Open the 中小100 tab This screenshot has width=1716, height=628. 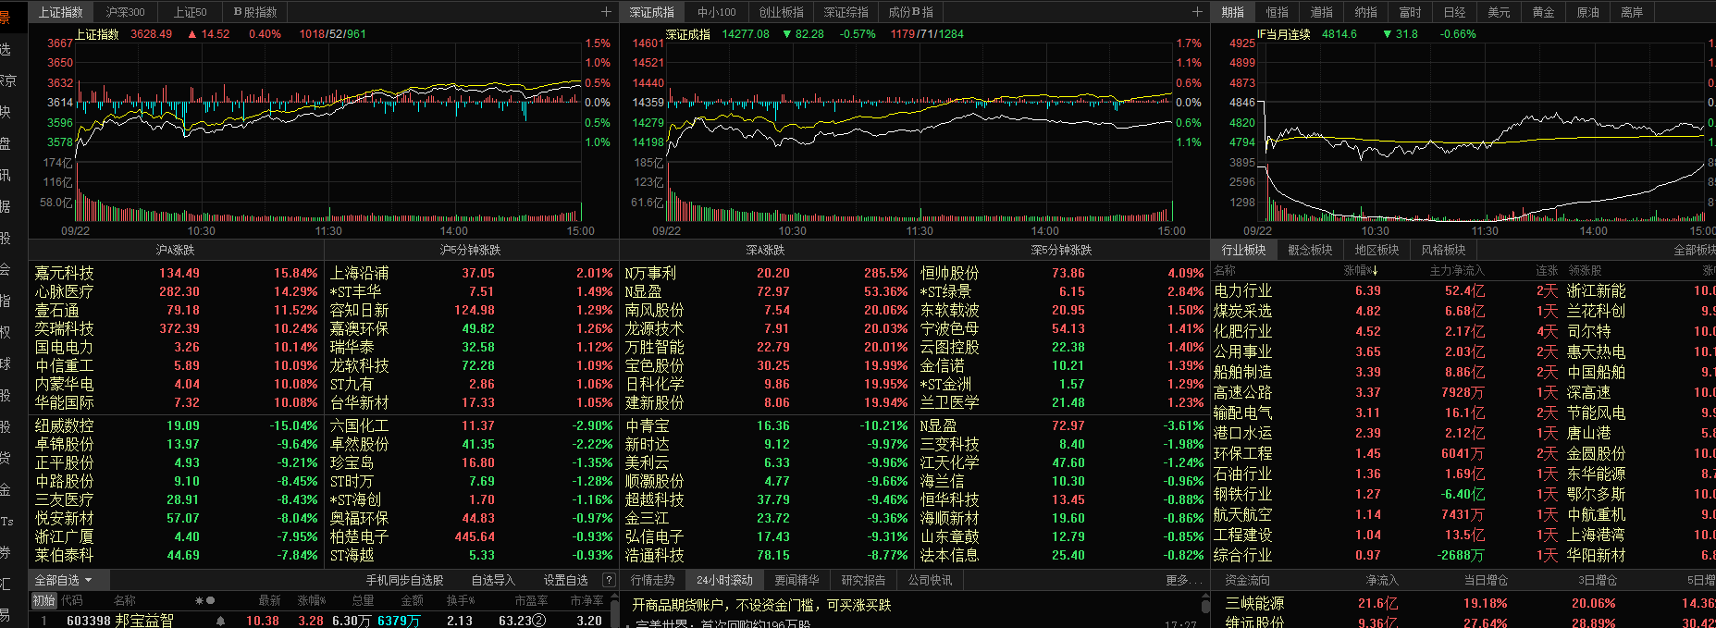(717, 12)
